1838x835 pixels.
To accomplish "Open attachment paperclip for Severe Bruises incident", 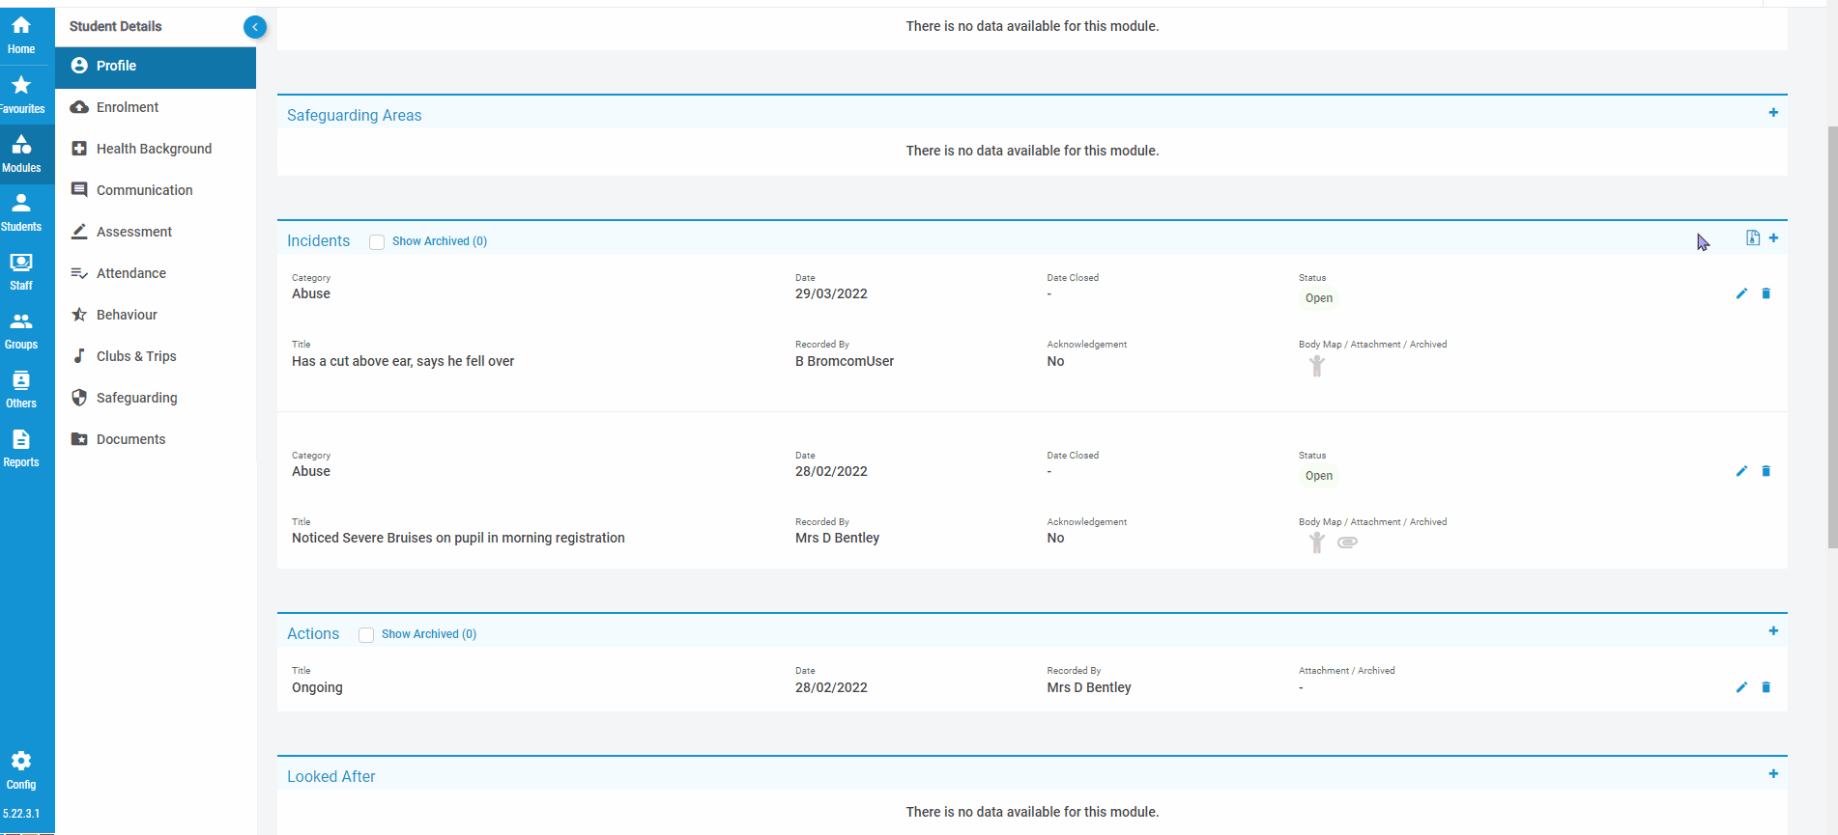I will 1347,543.
